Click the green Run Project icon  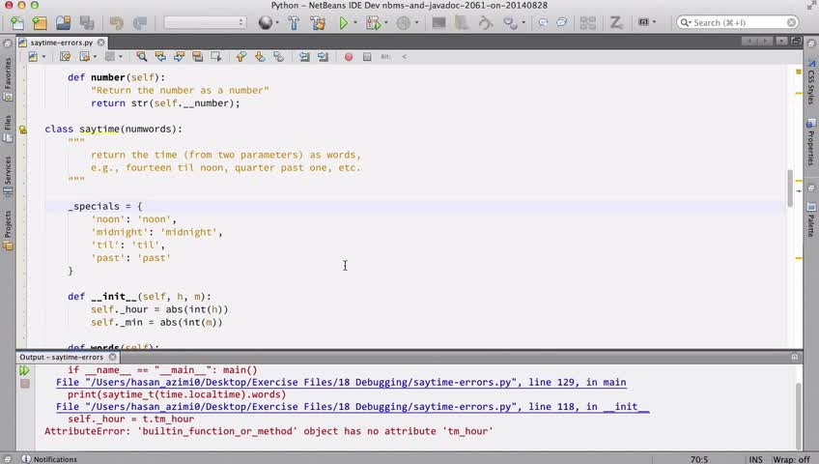coord(343,23)
